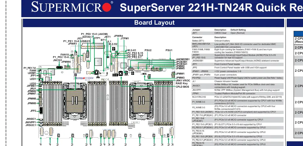Select the 'CMOS Clear' description cell

220,33
